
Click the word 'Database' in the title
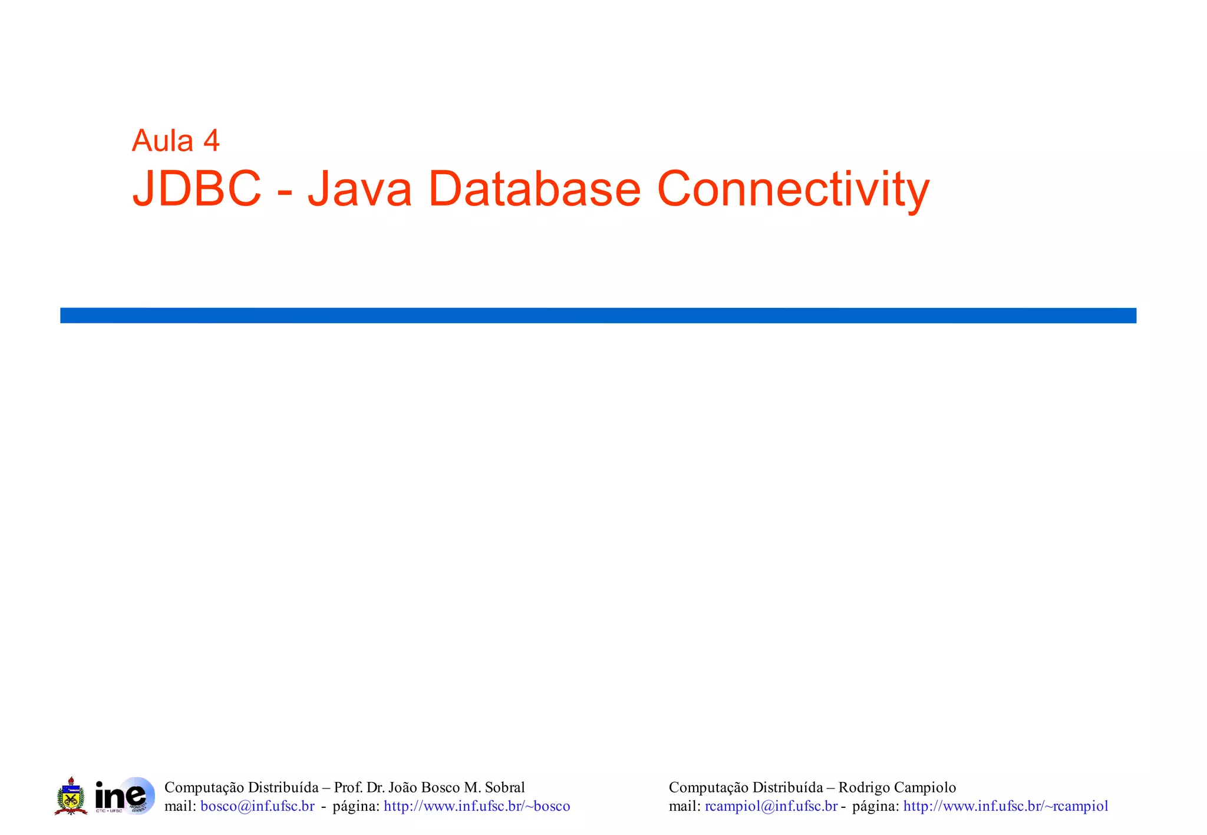[535, 189]
